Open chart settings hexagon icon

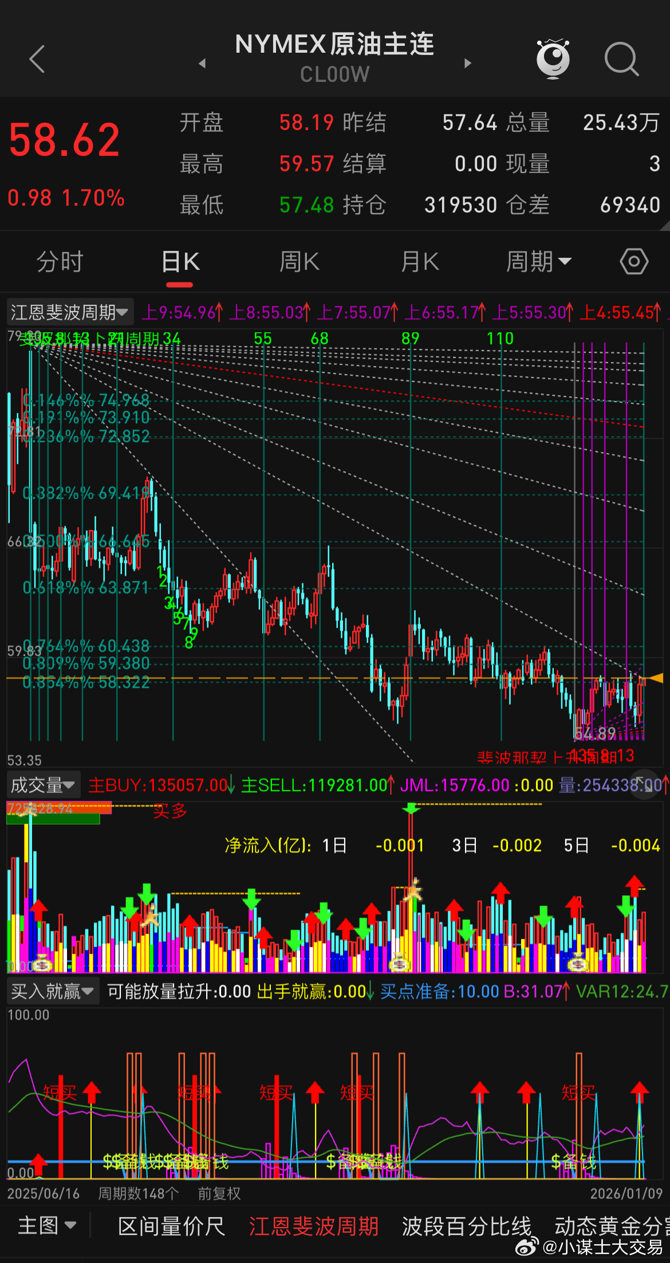point(634,262)
